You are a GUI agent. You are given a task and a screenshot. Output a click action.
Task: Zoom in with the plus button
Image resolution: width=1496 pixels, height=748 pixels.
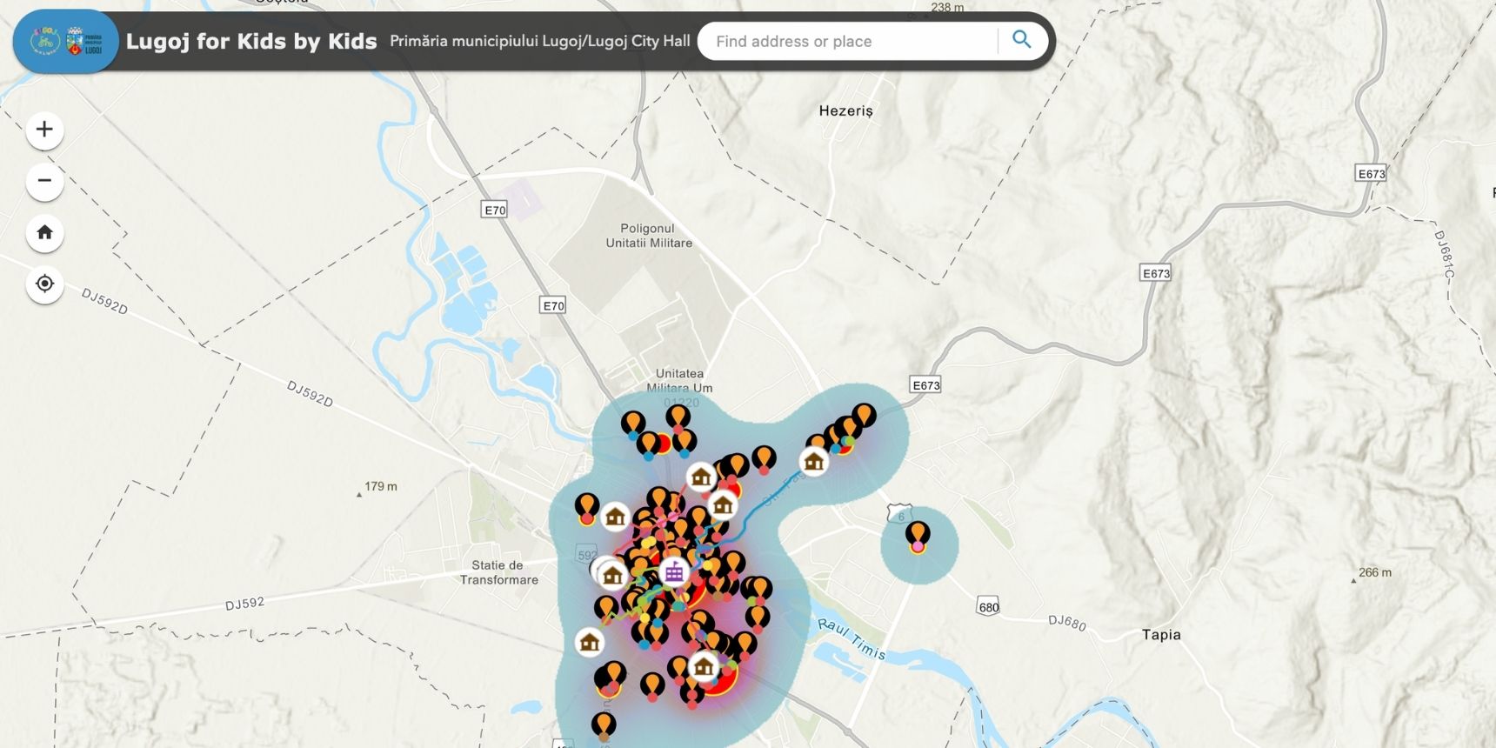[44, 130]
